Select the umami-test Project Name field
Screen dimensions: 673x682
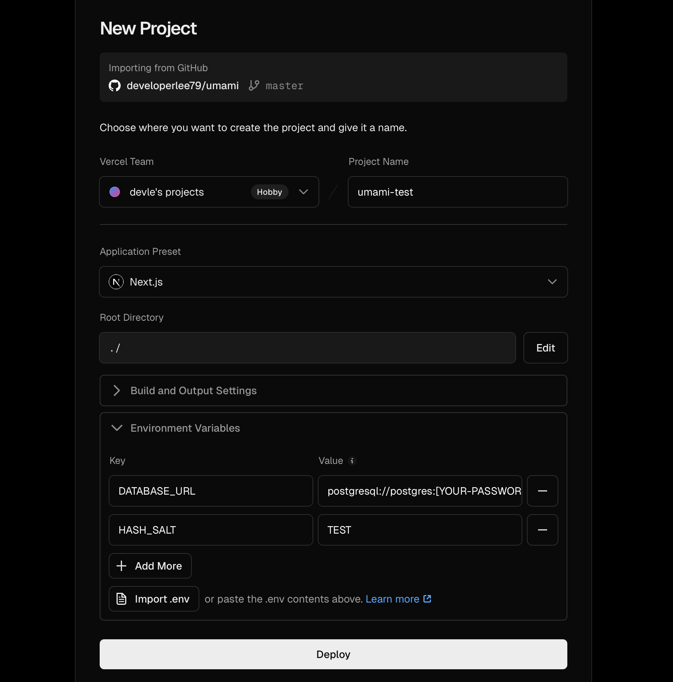pyautogui.click(x=458, y=192)
